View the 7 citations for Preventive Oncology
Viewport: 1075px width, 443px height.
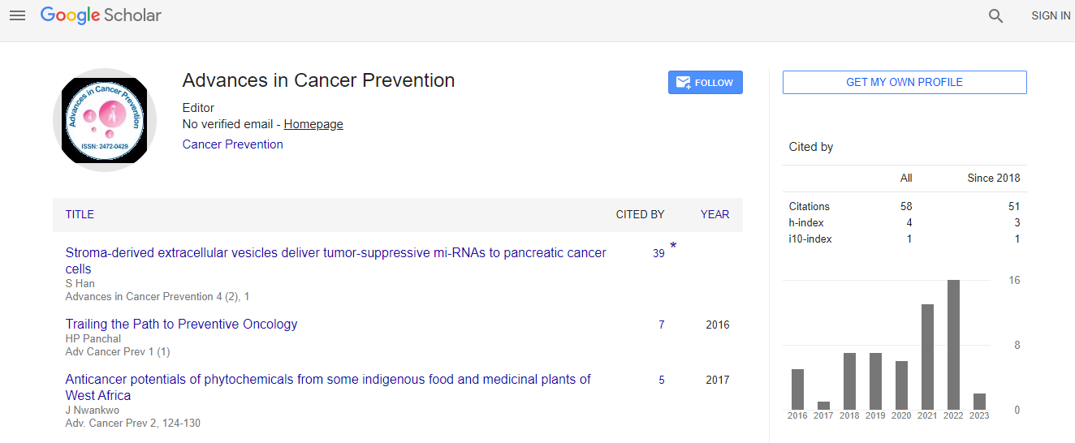pos(661,325)
